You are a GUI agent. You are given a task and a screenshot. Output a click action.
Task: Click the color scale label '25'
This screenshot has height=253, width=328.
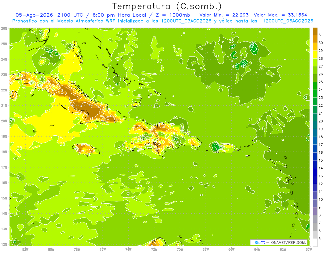[321, 82]
